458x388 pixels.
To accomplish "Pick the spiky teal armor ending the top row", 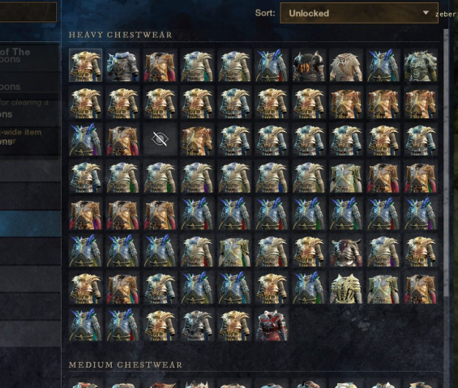I will (x=421, y=65).
